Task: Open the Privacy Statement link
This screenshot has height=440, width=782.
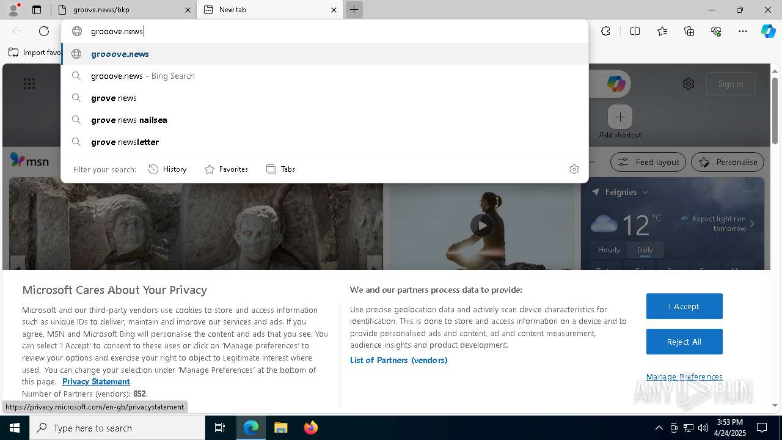Action: (x=96, y=381)
